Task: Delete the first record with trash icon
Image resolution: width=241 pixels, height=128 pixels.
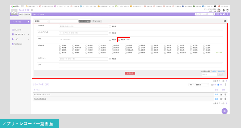Action: coord(225,94)
